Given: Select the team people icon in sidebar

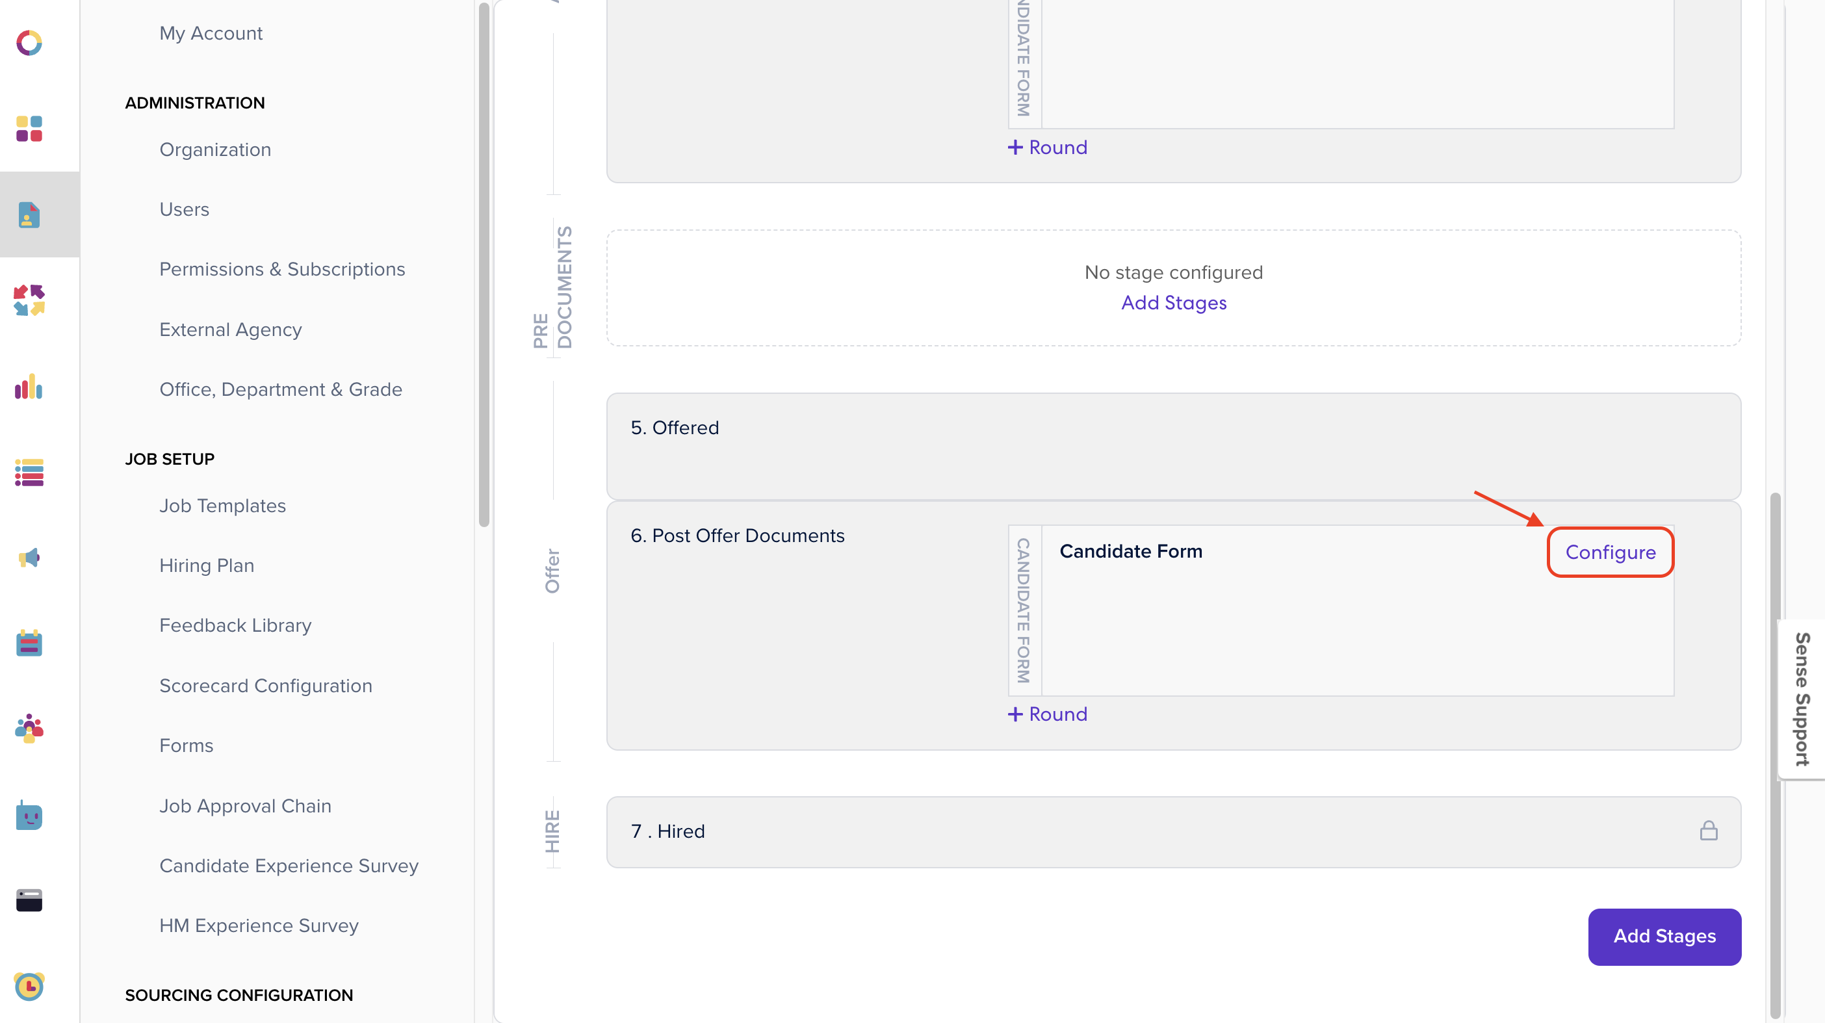Looking at the screenshot, I should (x=29, y=729).
